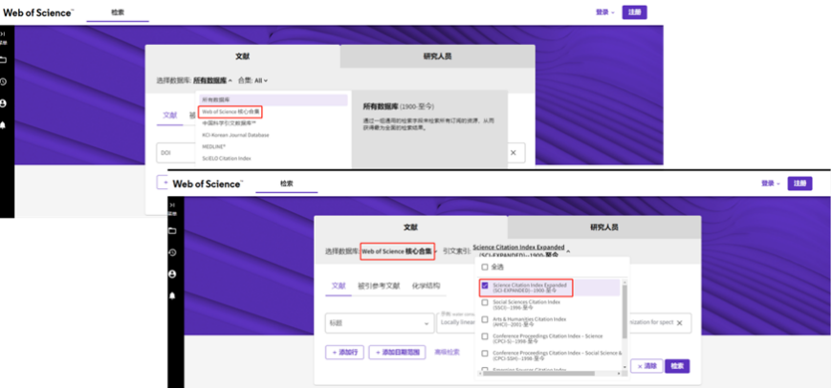Open history clock icon in upper sidebar
This screenshot has height=389, width=832.
3,81
